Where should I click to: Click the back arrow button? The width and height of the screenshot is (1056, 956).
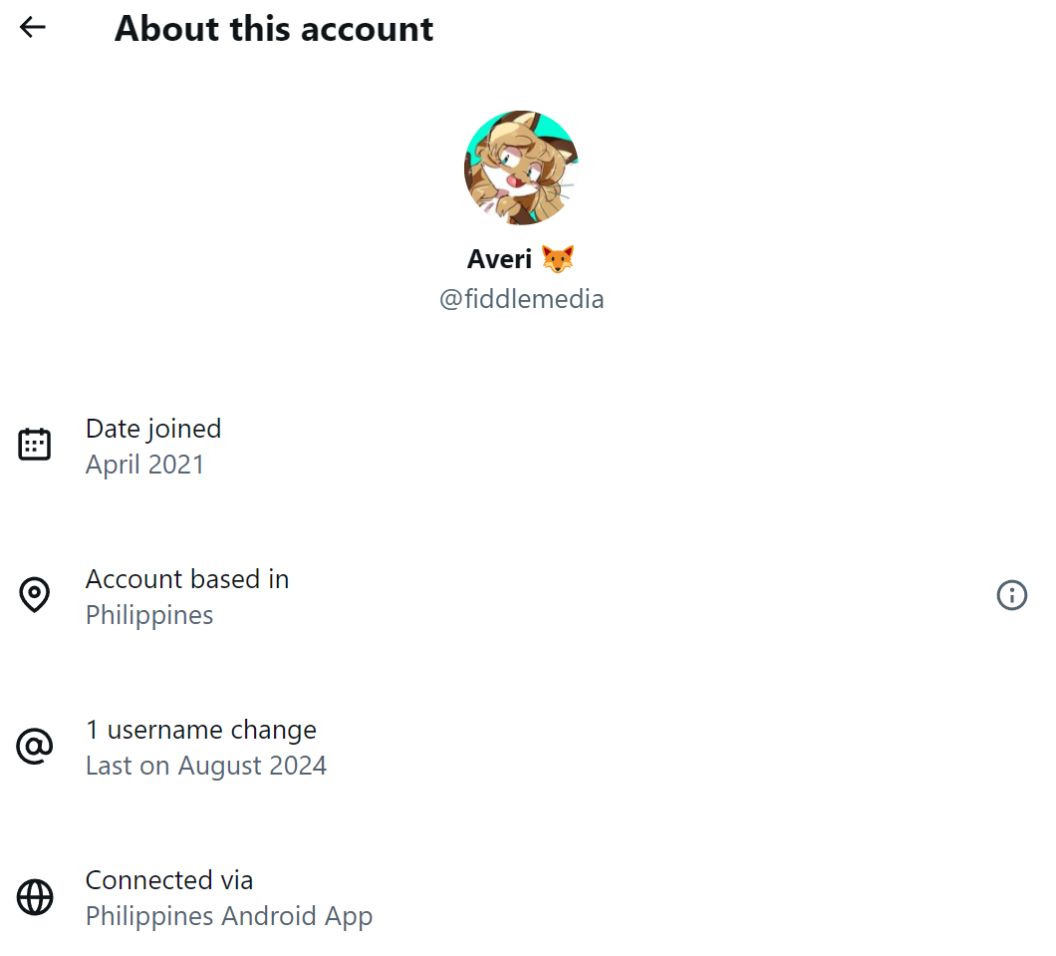(33, 28)
